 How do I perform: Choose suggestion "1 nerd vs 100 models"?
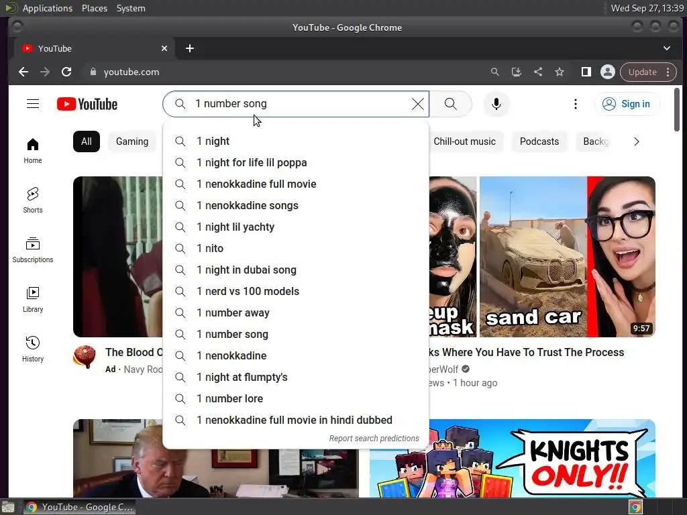pos(296,291)
